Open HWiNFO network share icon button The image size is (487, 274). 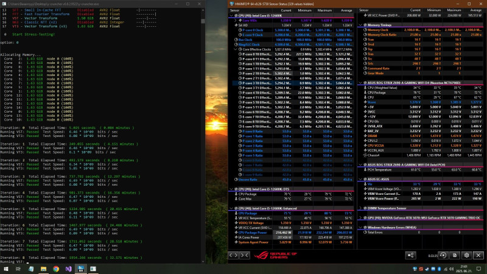(410, 255)
